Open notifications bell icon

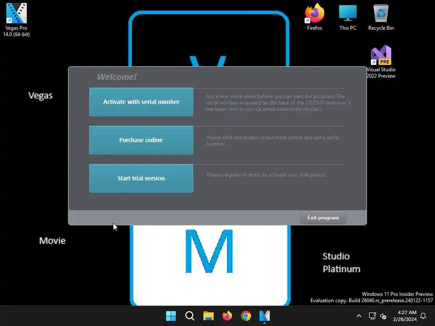423,316
